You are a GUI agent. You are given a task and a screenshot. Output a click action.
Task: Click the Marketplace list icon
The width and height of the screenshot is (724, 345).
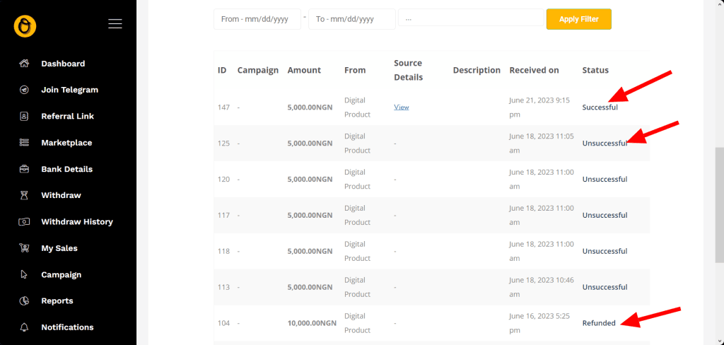click(x=24, y=143)
